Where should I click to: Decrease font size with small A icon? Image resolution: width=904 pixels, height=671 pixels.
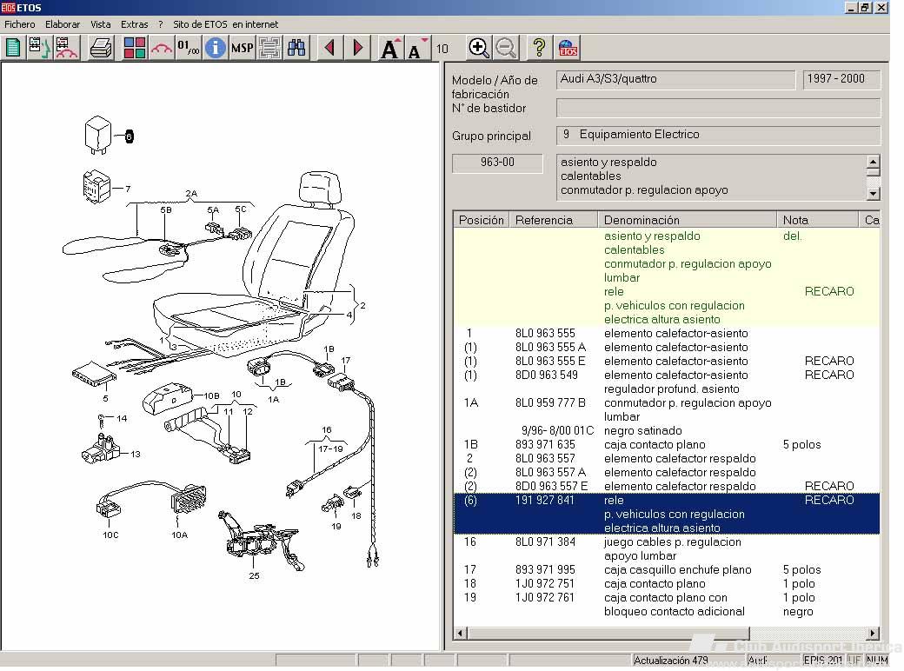pyautogui.click(x=417, y=48)
